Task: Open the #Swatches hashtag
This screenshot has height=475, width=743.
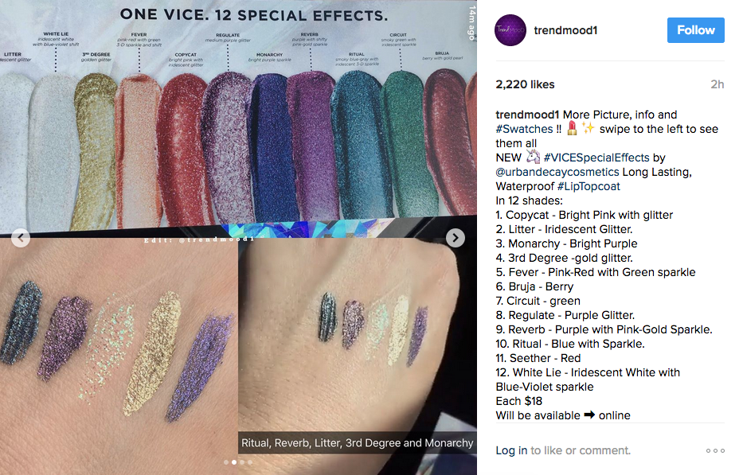Action: coord(524,129)
